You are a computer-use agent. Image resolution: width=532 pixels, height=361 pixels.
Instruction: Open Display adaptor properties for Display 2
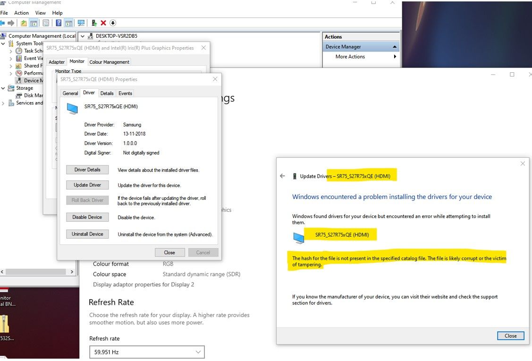coord(144,284)
